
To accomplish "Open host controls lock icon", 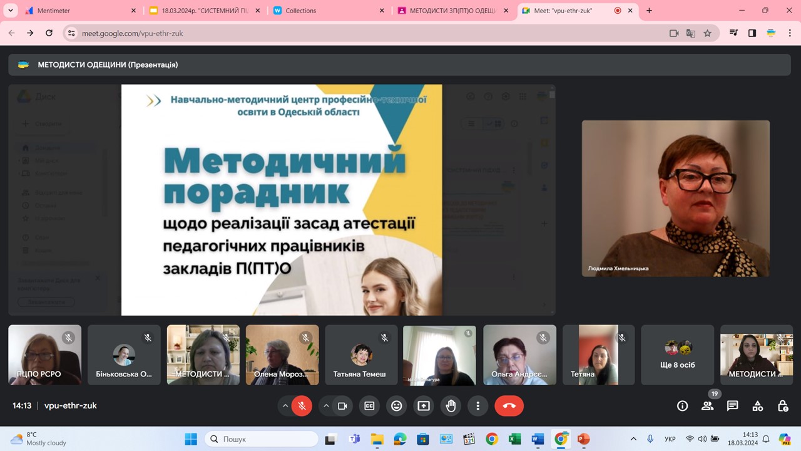I will [782, 406].
